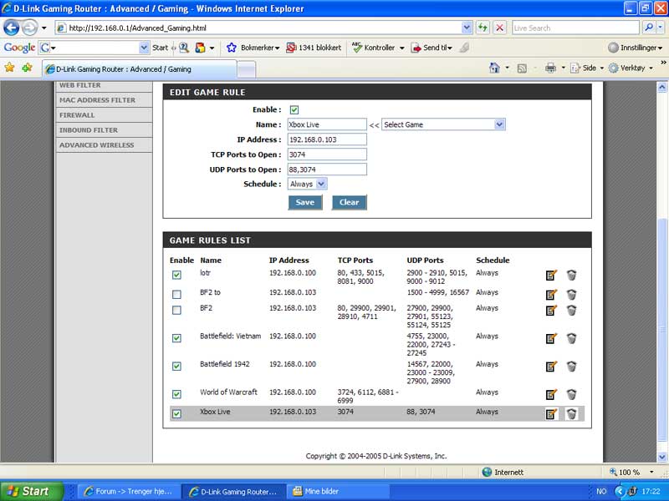This screenshot has width=669, height=501.
Task: Open the Home page icon
Action: coord(494,68)
